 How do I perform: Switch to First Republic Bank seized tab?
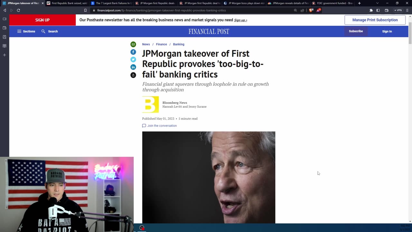67,3
